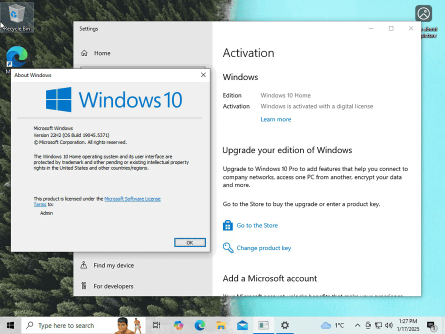Open network status tray icon

coord(378,325)
